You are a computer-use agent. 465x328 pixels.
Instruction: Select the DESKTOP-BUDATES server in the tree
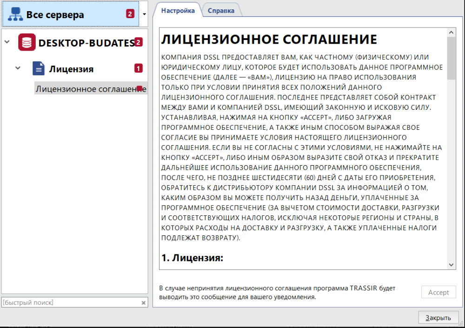(x=87, y=43)
